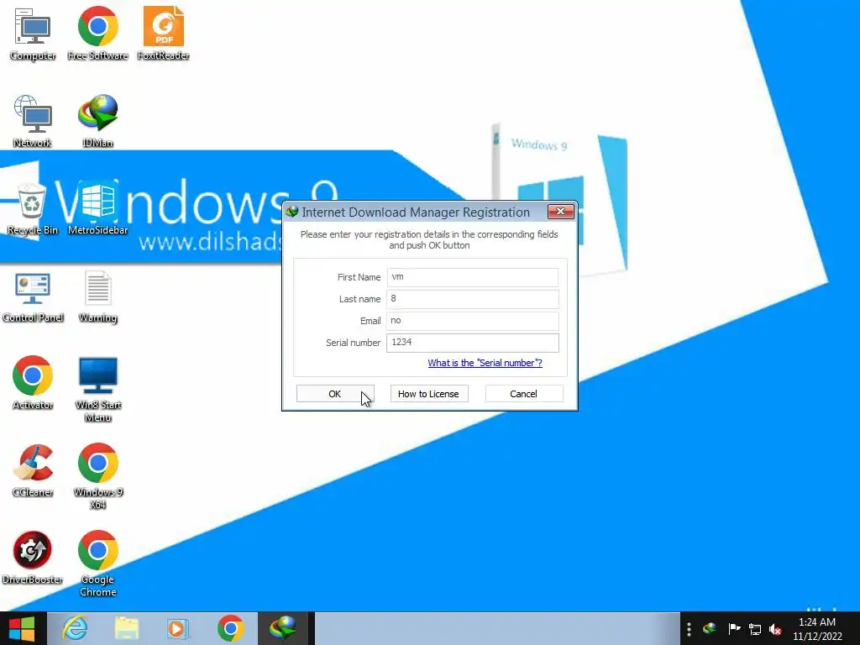Open the Free Software Chrome shortcut
Image resolution: width=860 pixels, height=645 pixels.
pos(97,34)
